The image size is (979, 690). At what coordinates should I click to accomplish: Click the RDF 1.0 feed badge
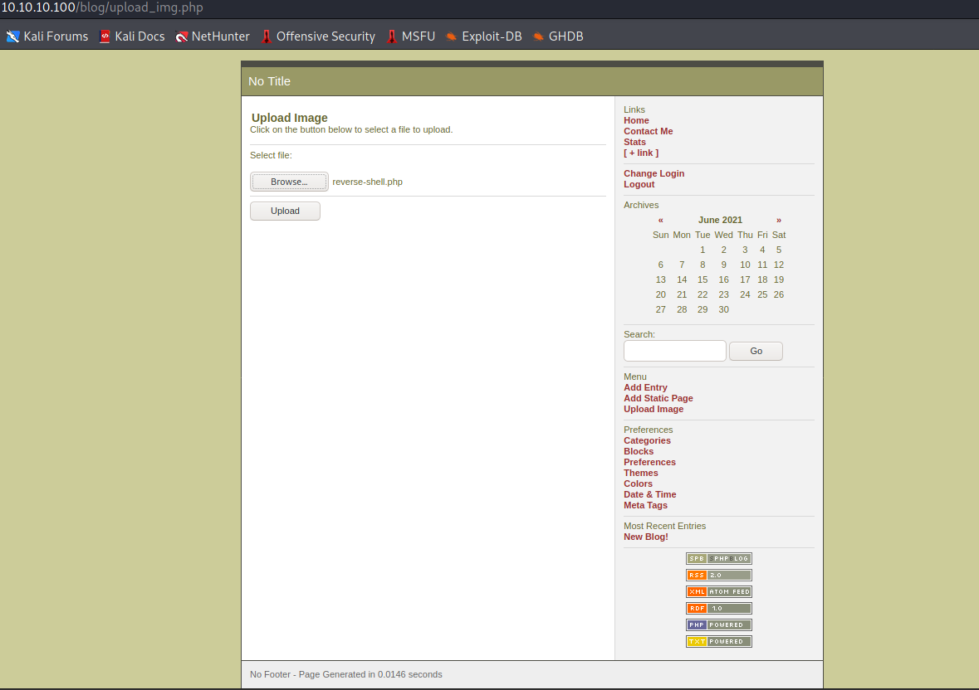[x=718, y=609]
